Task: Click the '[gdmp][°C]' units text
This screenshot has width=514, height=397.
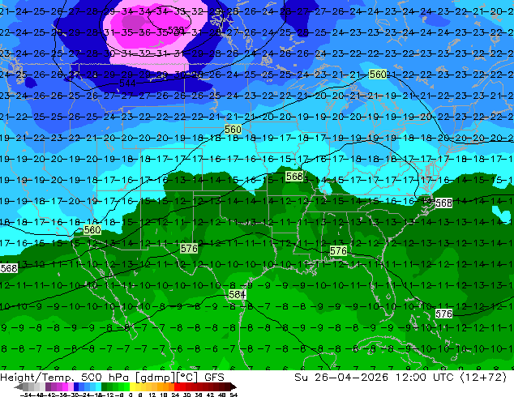Action: 167,378
